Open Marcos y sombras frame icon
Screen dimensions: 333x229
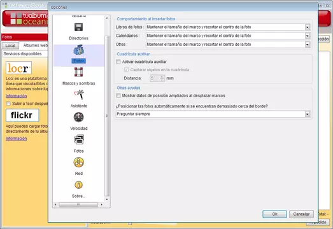[x=78, y=72]
